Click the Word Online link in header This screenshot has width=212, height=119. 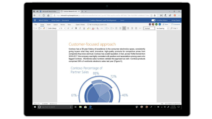coord(43,20)
